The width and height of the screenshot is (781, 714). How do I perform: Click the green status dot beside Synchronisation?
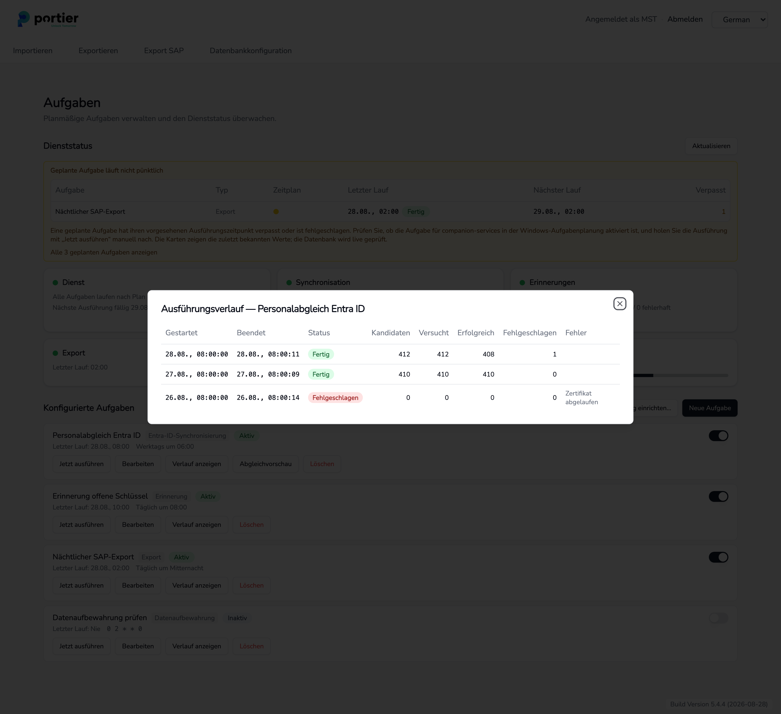[x=289, y=283]
